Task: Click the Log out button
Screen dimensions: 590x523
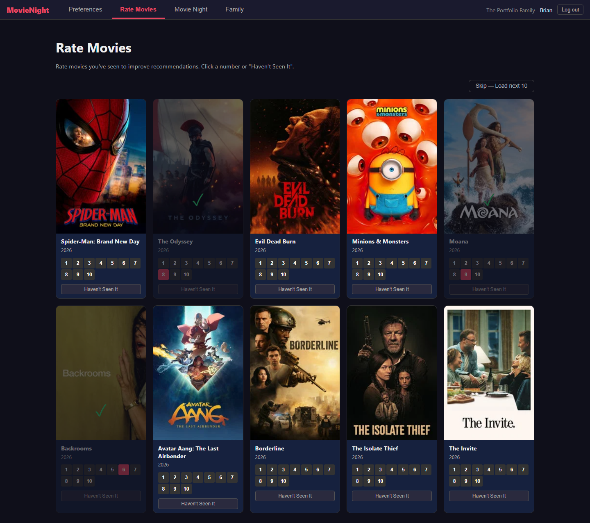Action: point(570,10)
